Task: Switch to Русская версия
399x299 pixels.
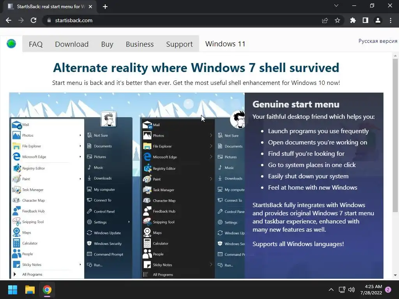Action: point(378,41)
